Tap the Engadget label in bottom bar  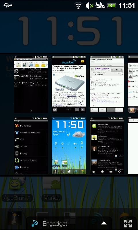55,224
